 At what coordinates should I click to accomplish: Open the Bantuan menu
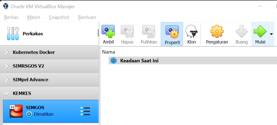(87, 17)
